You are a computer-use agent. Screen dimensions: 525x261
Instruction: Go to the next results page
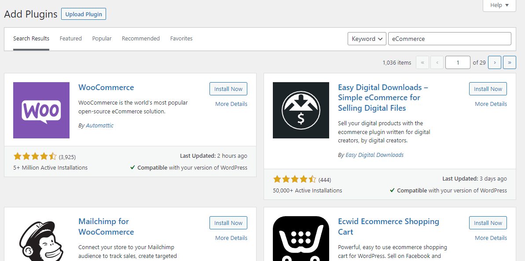(x=495, y=62)
